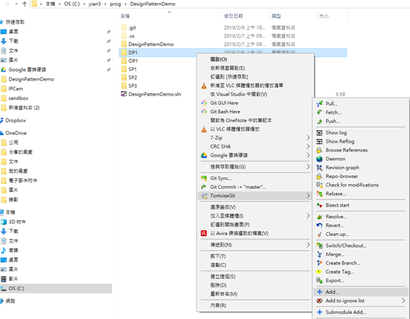Select 複製(C) menu entry
The height and width of the screenshot is (319, 410).
click(218, 265)
